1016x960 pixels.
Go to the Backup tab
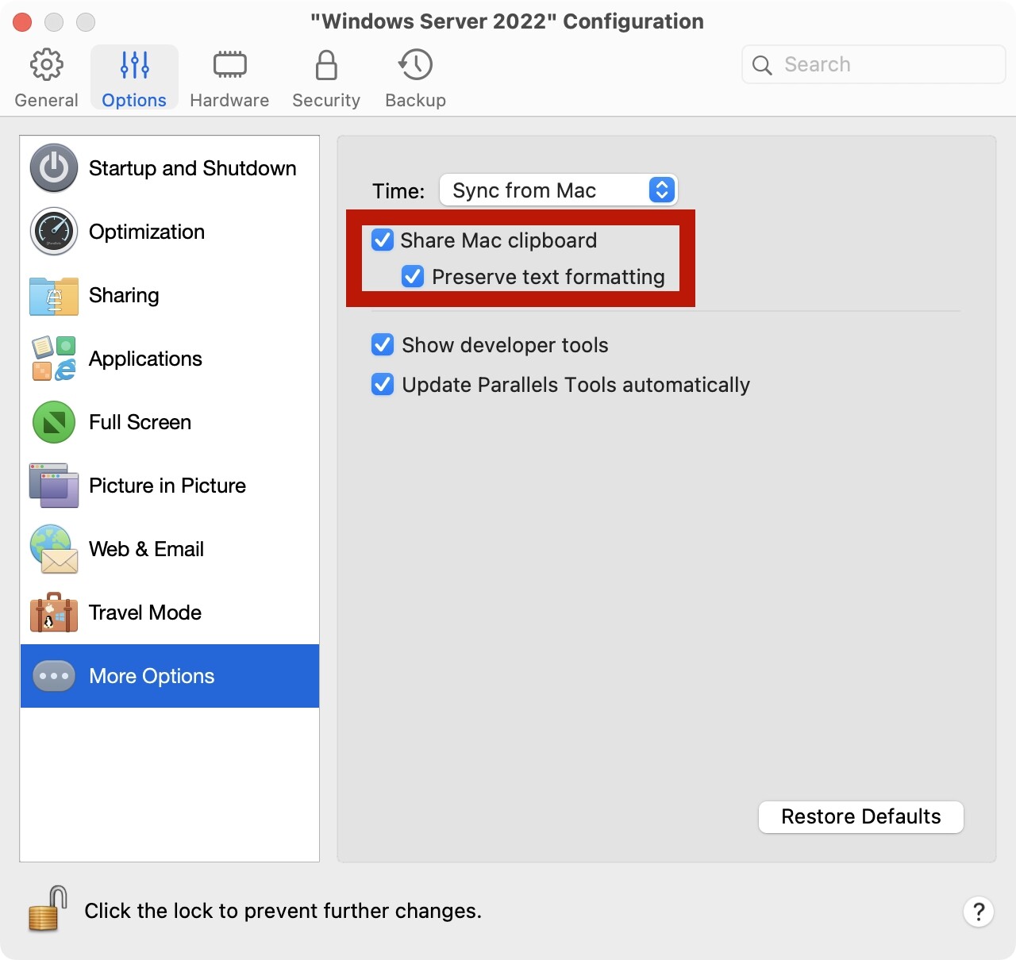(x=415, y=78)
